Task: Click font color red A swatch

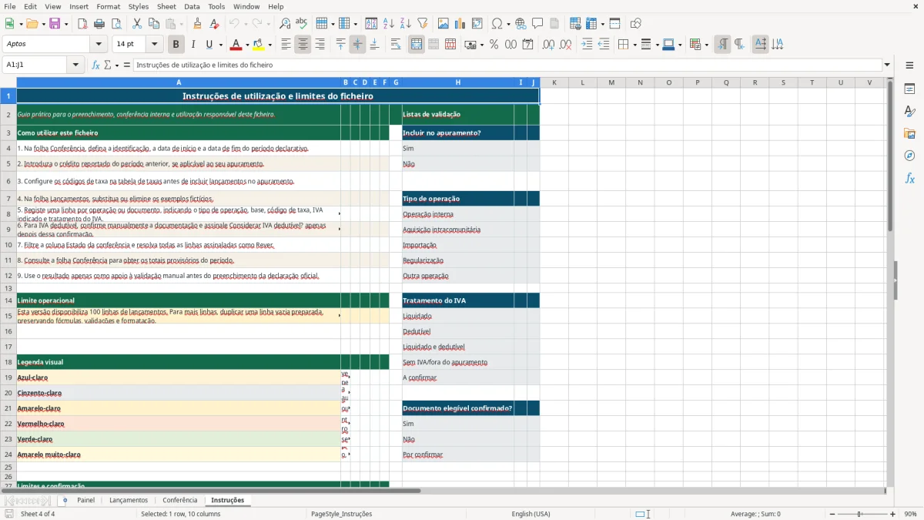Action: click(236, 45)
